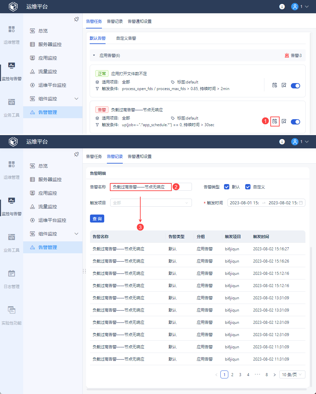316x394 pixels.
Task: Open alarm records icon for 负载过高告警——节点无响应 card
Action: point(275,122)
